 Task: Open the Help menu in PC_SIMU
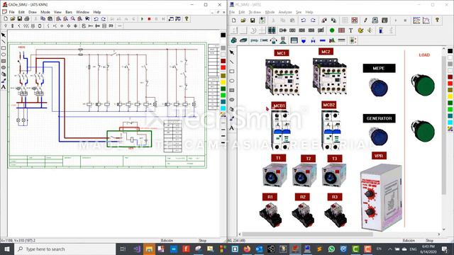point(309,12)
